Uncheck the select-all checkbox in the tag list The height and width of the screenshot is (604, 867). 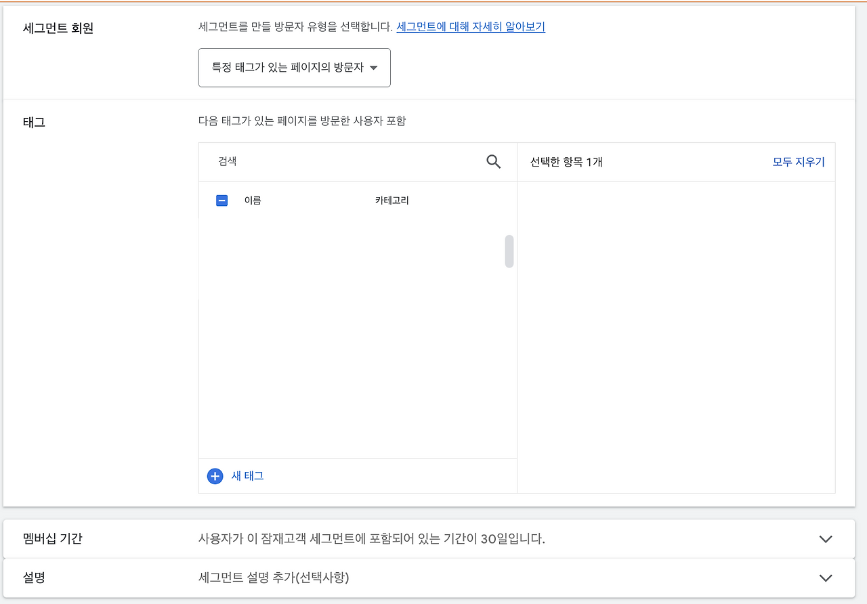(x=221, y=200)
